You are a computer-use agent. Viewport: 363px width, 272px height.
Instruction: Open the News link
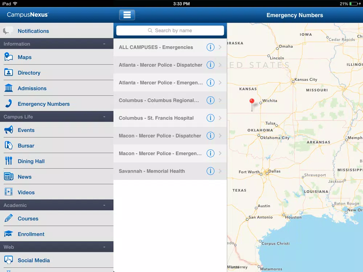pyautogui.click(x=57, y=177)
